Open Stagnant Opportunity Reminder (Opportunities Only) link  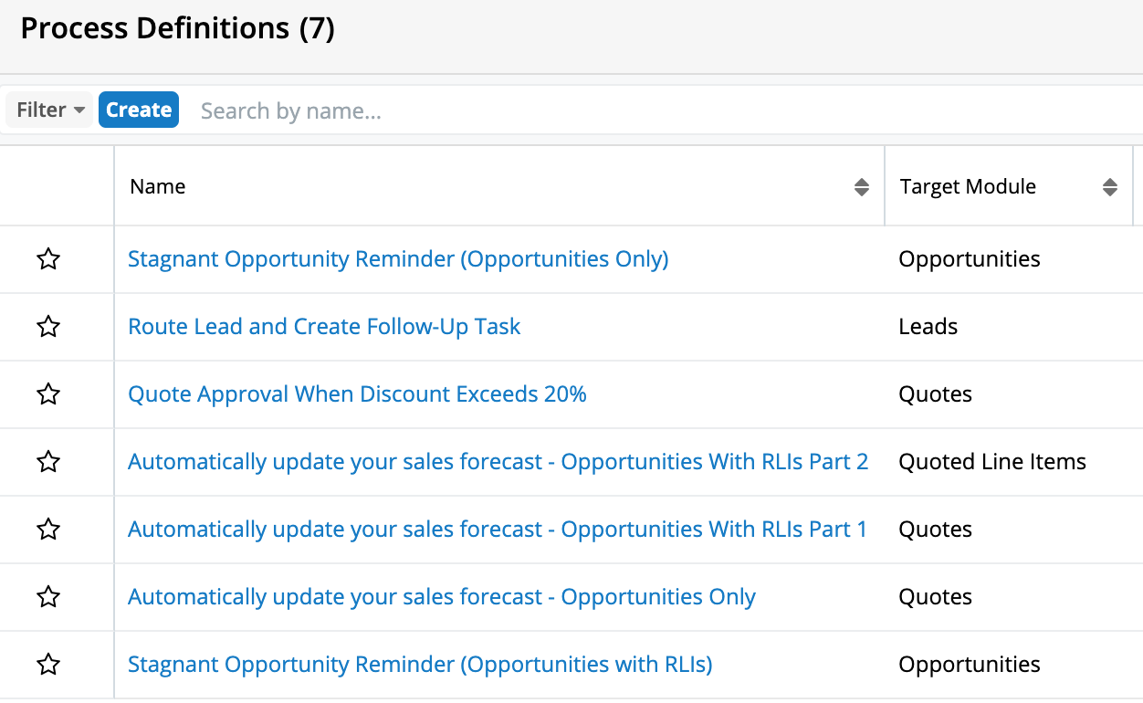coord(398,259)
